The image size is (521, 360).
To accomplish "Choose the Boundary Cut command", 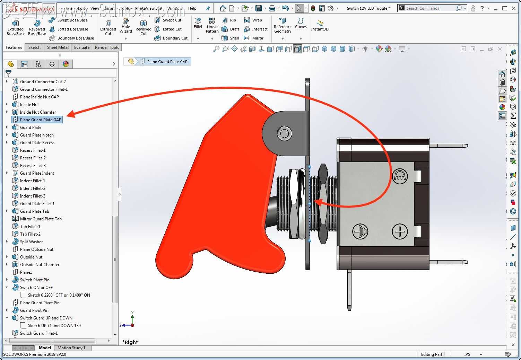I will coord(171,38).
